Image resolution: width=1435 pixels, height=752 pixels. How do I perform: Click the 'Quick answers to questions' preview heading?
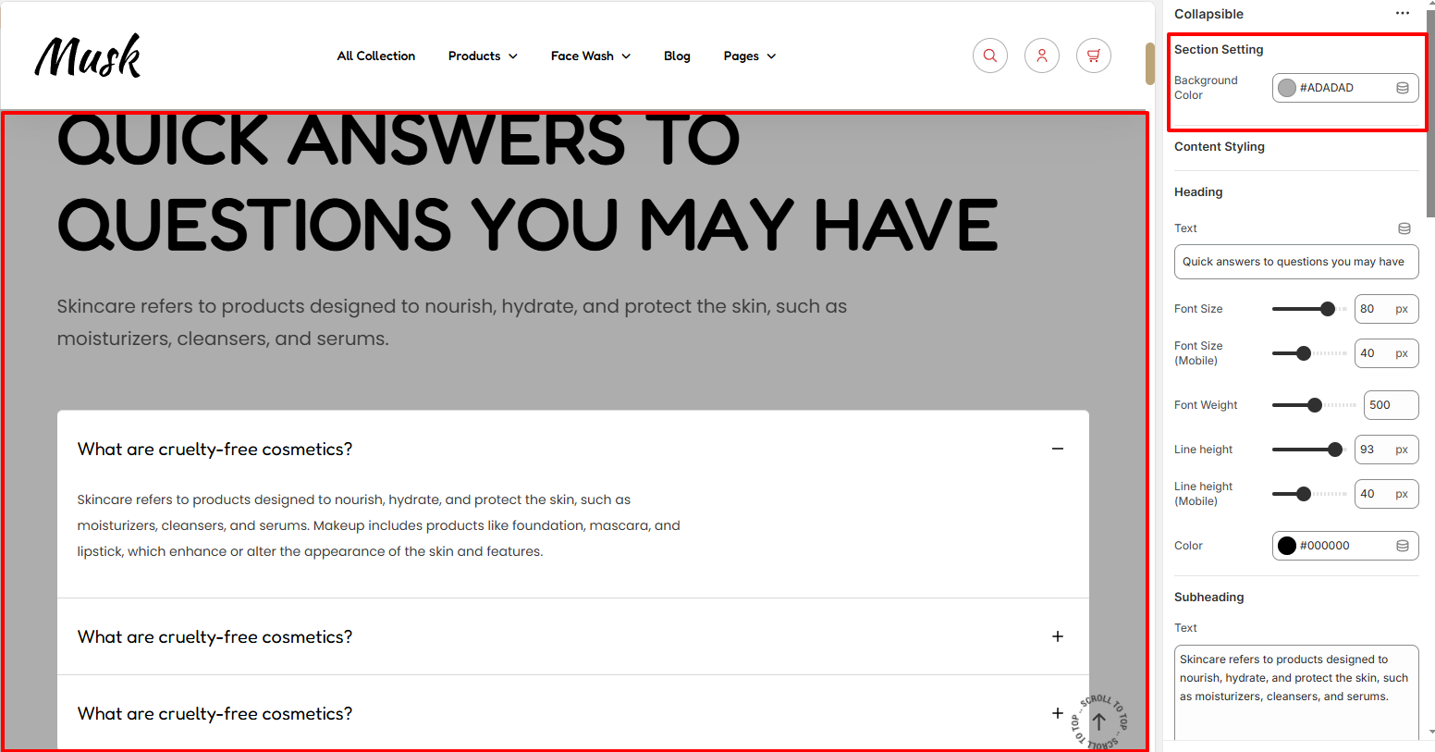click(x=527, y=183)
